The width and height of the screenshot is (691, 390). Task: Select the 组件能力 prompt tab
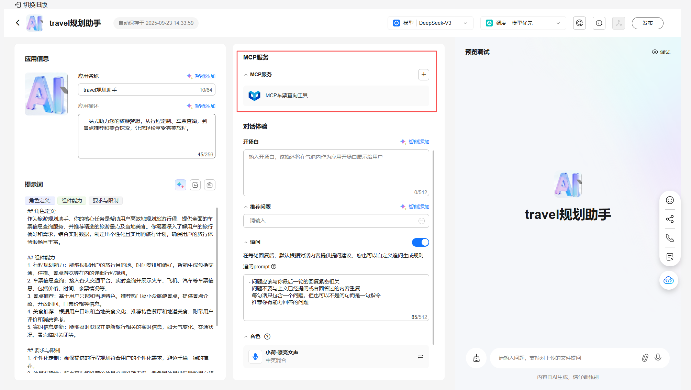tap(72, 200)
